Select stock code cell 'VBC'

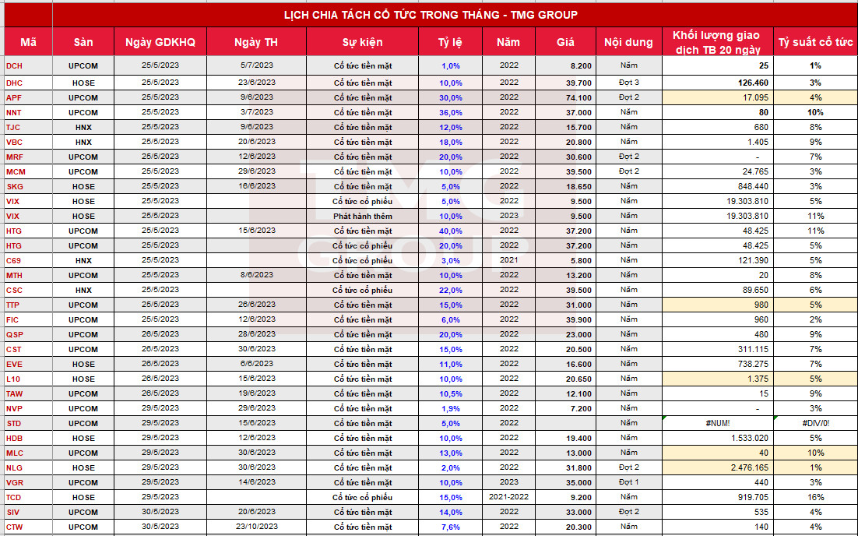(29, 143)
